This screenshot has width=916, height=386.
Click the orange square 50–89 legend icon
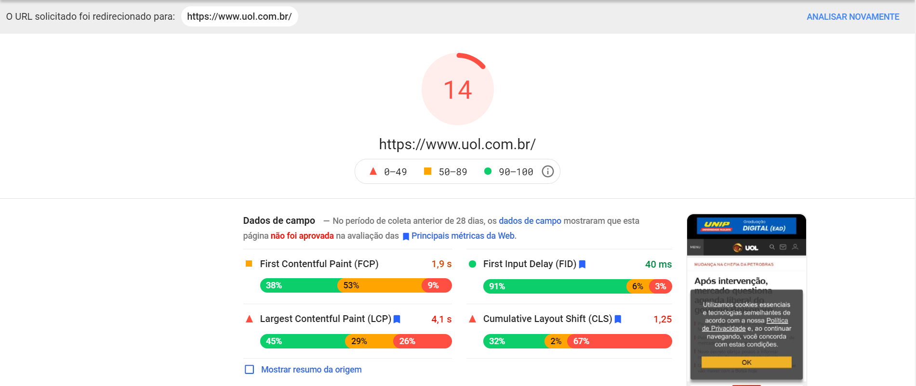pos(427,171)
